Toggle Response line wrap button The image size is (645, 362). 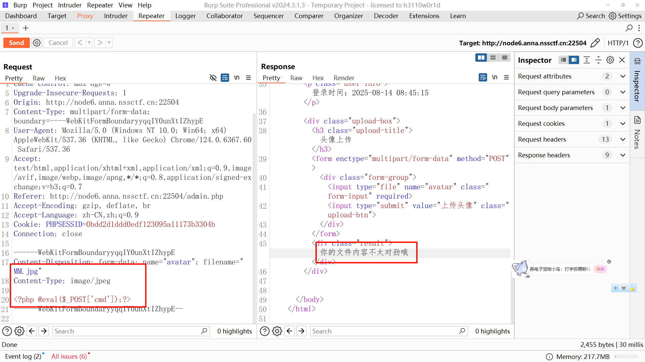click(483, 78)
